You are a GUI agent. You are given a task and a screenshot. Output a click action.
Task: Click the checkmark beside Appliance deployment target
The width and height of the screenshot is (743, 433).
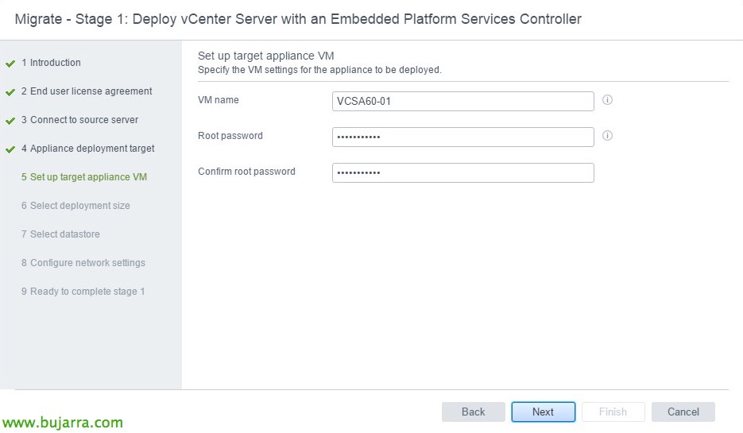point(10,149)
